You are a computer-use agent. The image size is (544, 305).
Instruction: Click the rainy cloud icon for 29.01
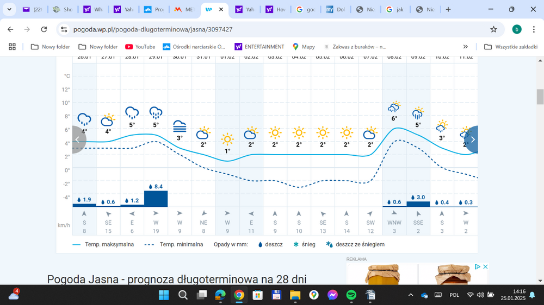coord(156,113)
